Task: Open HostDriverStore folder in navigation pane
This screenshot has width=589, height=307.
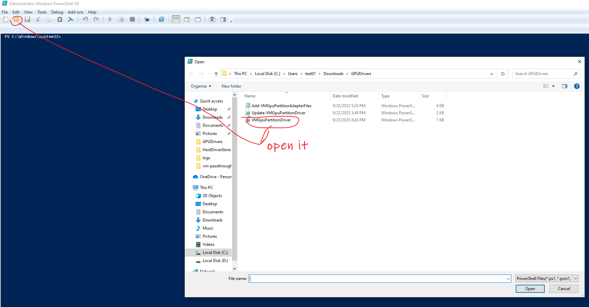Action: pos(216,150)
